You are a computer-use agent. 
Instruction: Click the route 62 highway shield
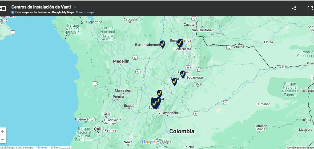coord(135,58)
